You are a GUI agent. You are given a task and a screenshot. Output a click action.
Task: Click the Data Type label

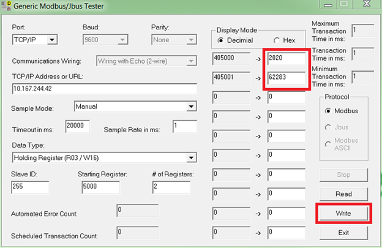coord(28,146)
